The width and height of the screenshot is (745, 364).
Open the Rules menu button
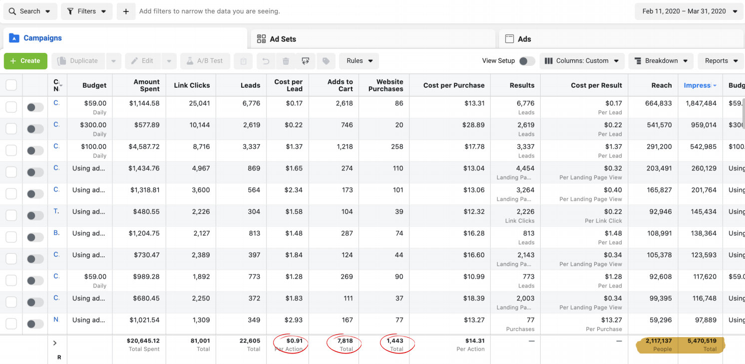pyautogui.click(x=359, y=61)
